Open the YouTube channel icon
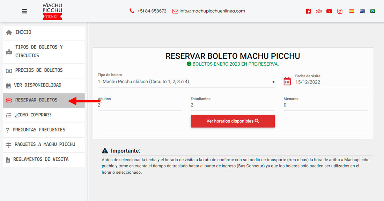 click(x=329, y=11)
